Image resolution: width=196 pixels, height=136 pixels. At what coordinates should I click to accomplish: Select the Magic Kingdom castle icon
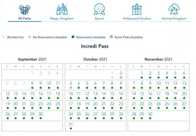click(x=62, y=9)
